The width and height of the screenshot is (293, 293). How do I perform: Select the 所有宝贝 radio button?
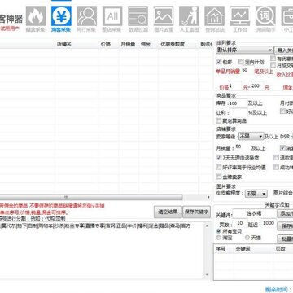[218, 231]
